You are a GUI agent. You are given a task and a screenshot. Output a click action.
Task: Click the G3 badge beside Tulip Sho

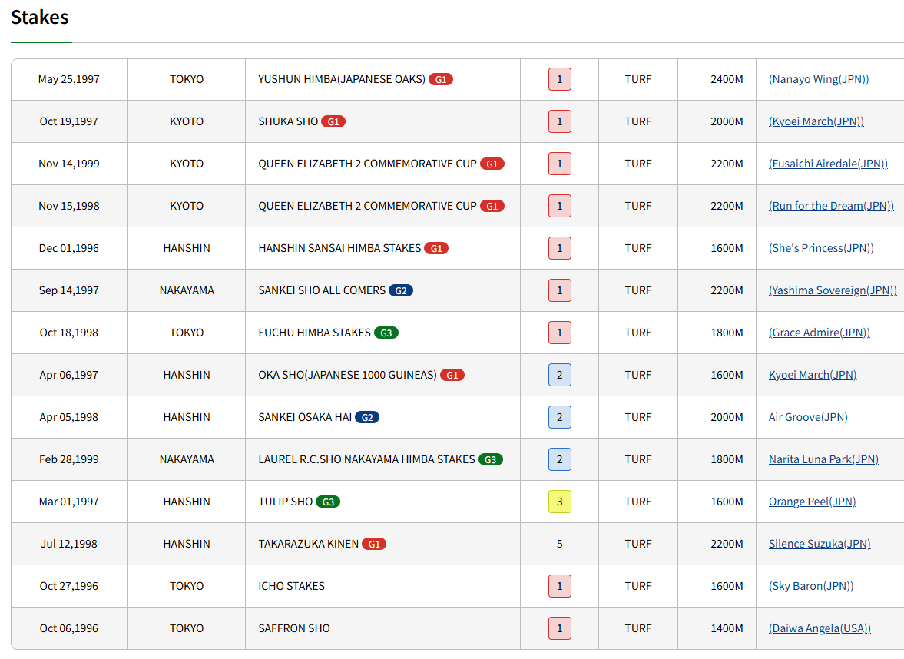328,502
